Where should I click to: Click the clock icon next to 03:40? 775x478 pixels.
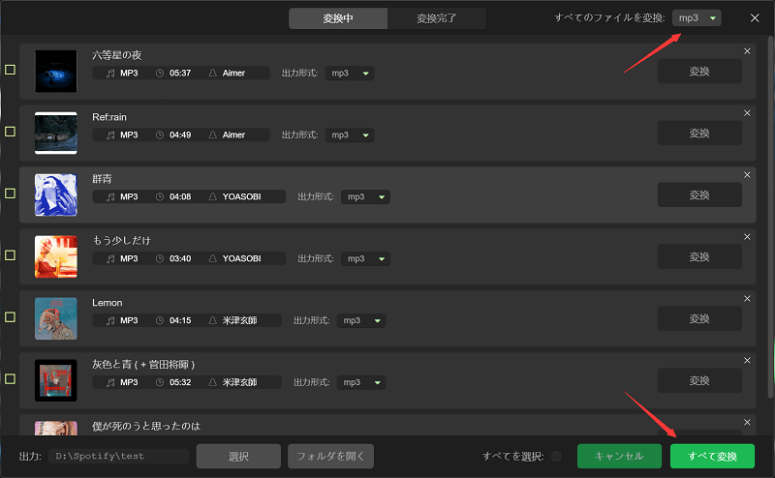pos(160,258)
